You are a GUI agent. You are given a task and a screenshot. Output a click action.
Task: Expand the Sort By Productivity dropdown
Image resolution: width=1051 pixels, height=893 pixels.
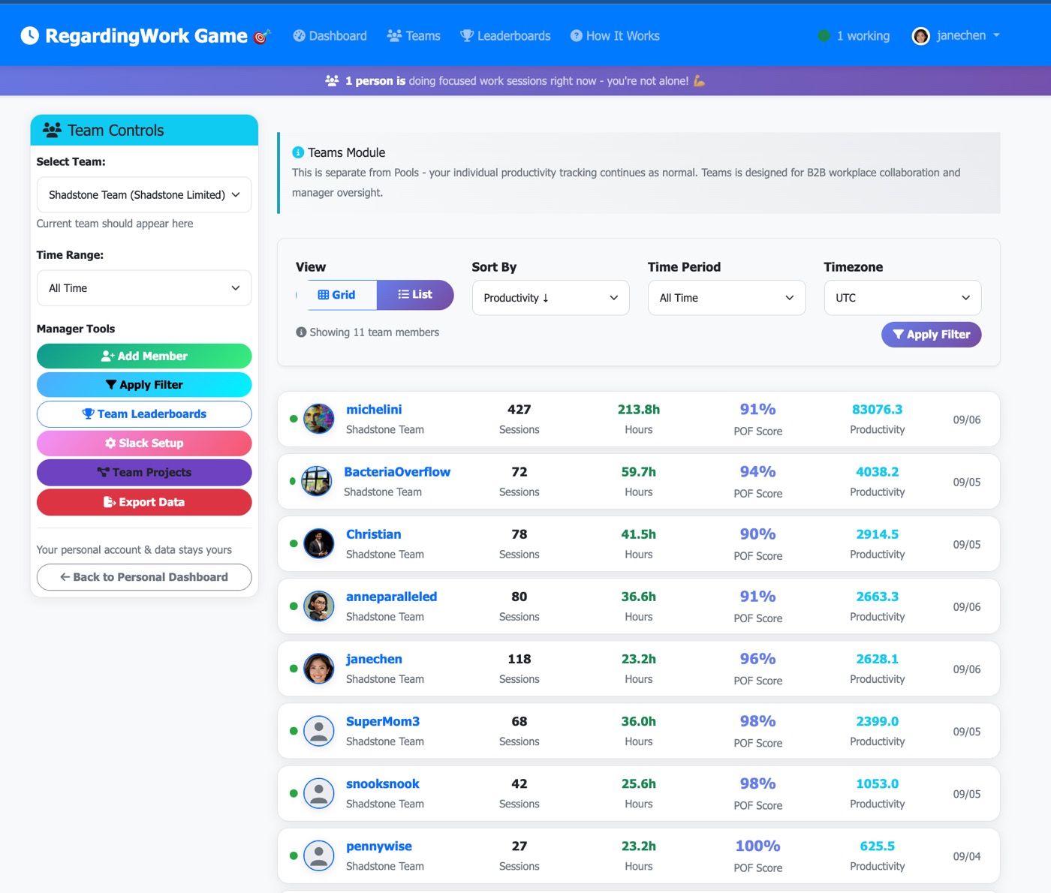click(550, 298)
